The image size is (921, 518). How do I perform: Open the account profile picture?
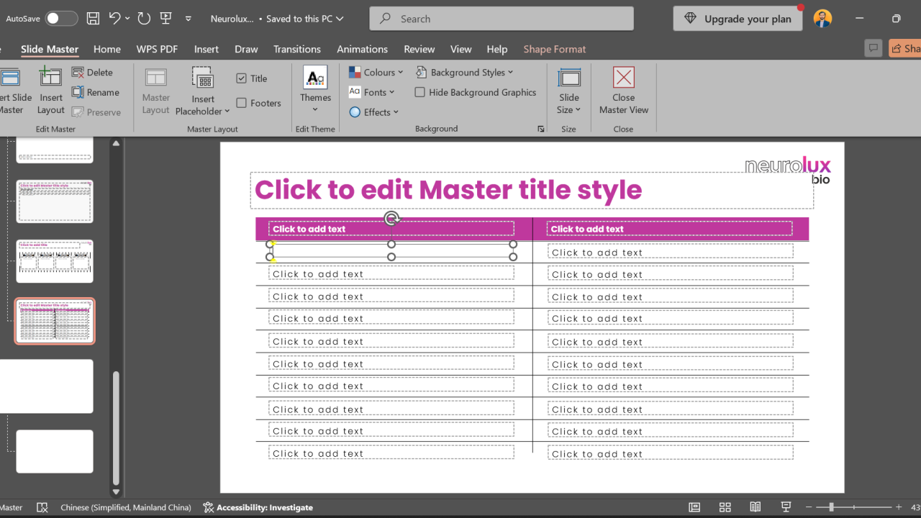coord(822,19)
